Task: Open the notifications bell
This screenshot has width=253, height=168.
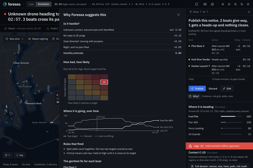Action: tap(196, 4)
